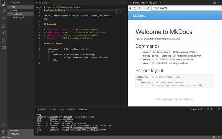The image size is (222, 139).
Task: Switch to the DEBUG CONSOLE tab
Action: [x=67, y=109]
